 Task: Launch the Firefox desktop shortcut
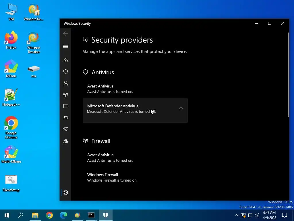tap(11, 40)
